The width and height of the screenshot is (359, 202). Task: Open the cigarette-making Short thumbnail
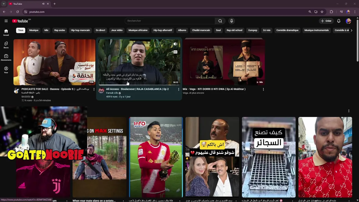click(x=269, y=157)
